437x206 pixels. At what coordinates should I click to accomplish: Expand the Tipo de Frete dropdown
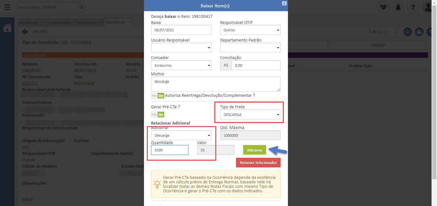[250, 115]
